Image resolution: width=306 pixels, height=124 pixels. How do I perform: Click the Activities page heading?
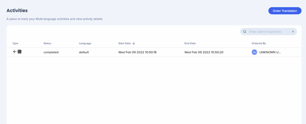pos(17,10)
